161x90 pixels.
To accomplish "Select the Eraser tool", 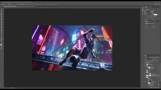I will pos(2,26).
